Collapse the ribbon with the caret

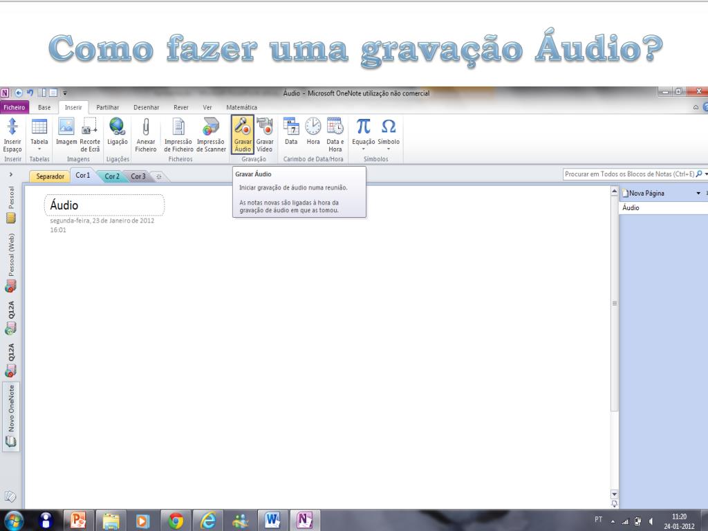pyautogui.click(x=696, y=107)
